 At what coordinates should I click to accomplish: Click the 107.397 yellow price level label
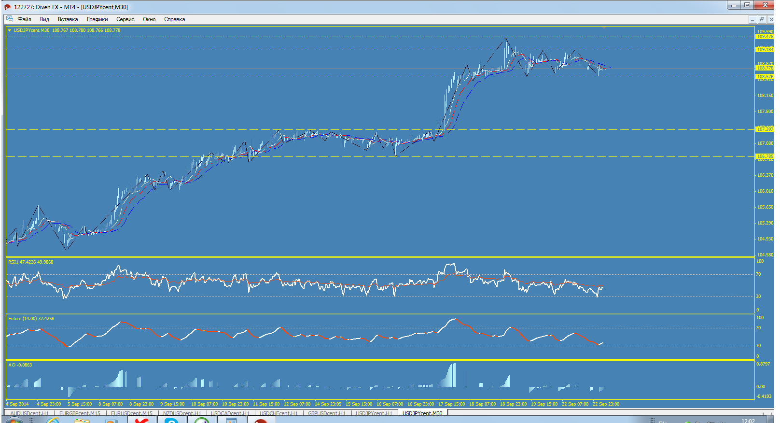pyautogui.click(x=765, y=129)
